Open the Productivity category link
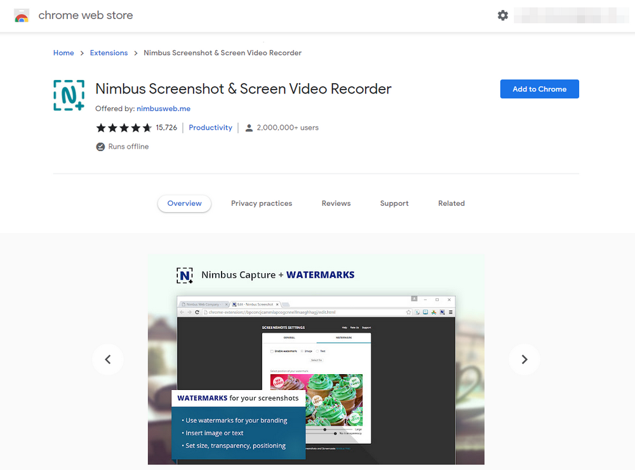Image resolution: width=635 pixels, height=470 pixels. (211, 128)
